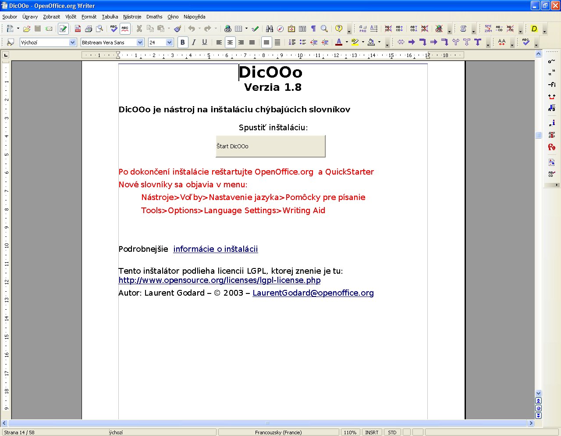Image resolution: width=561 pixels, height=436 pixels.
Task: Send document as e-mail icon
Action: coord(49,29)
